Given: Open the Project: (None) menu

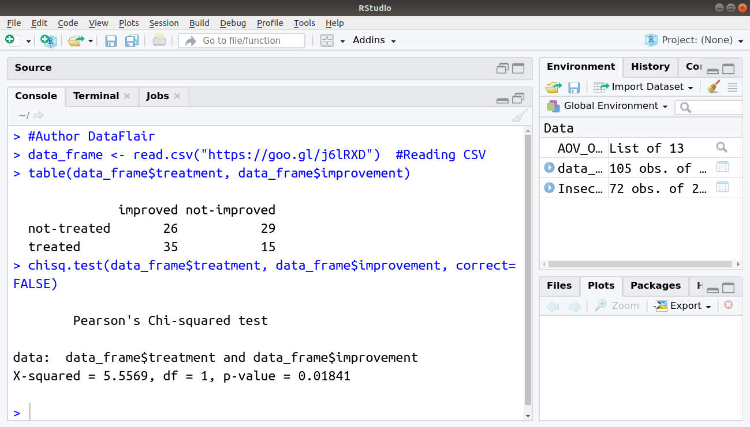Looking at the screenshot, I should pyautogui.click(x=696, y=40).
